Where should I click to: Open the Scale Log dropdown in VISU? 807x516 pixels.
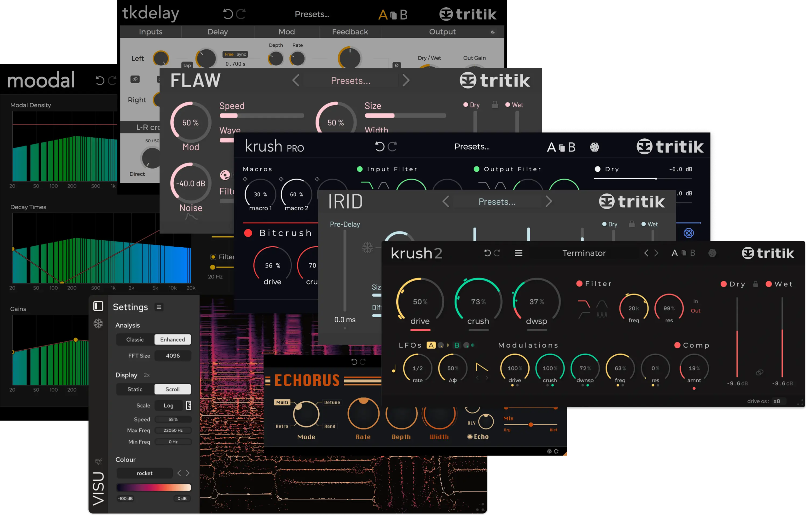tap(168, 405)
